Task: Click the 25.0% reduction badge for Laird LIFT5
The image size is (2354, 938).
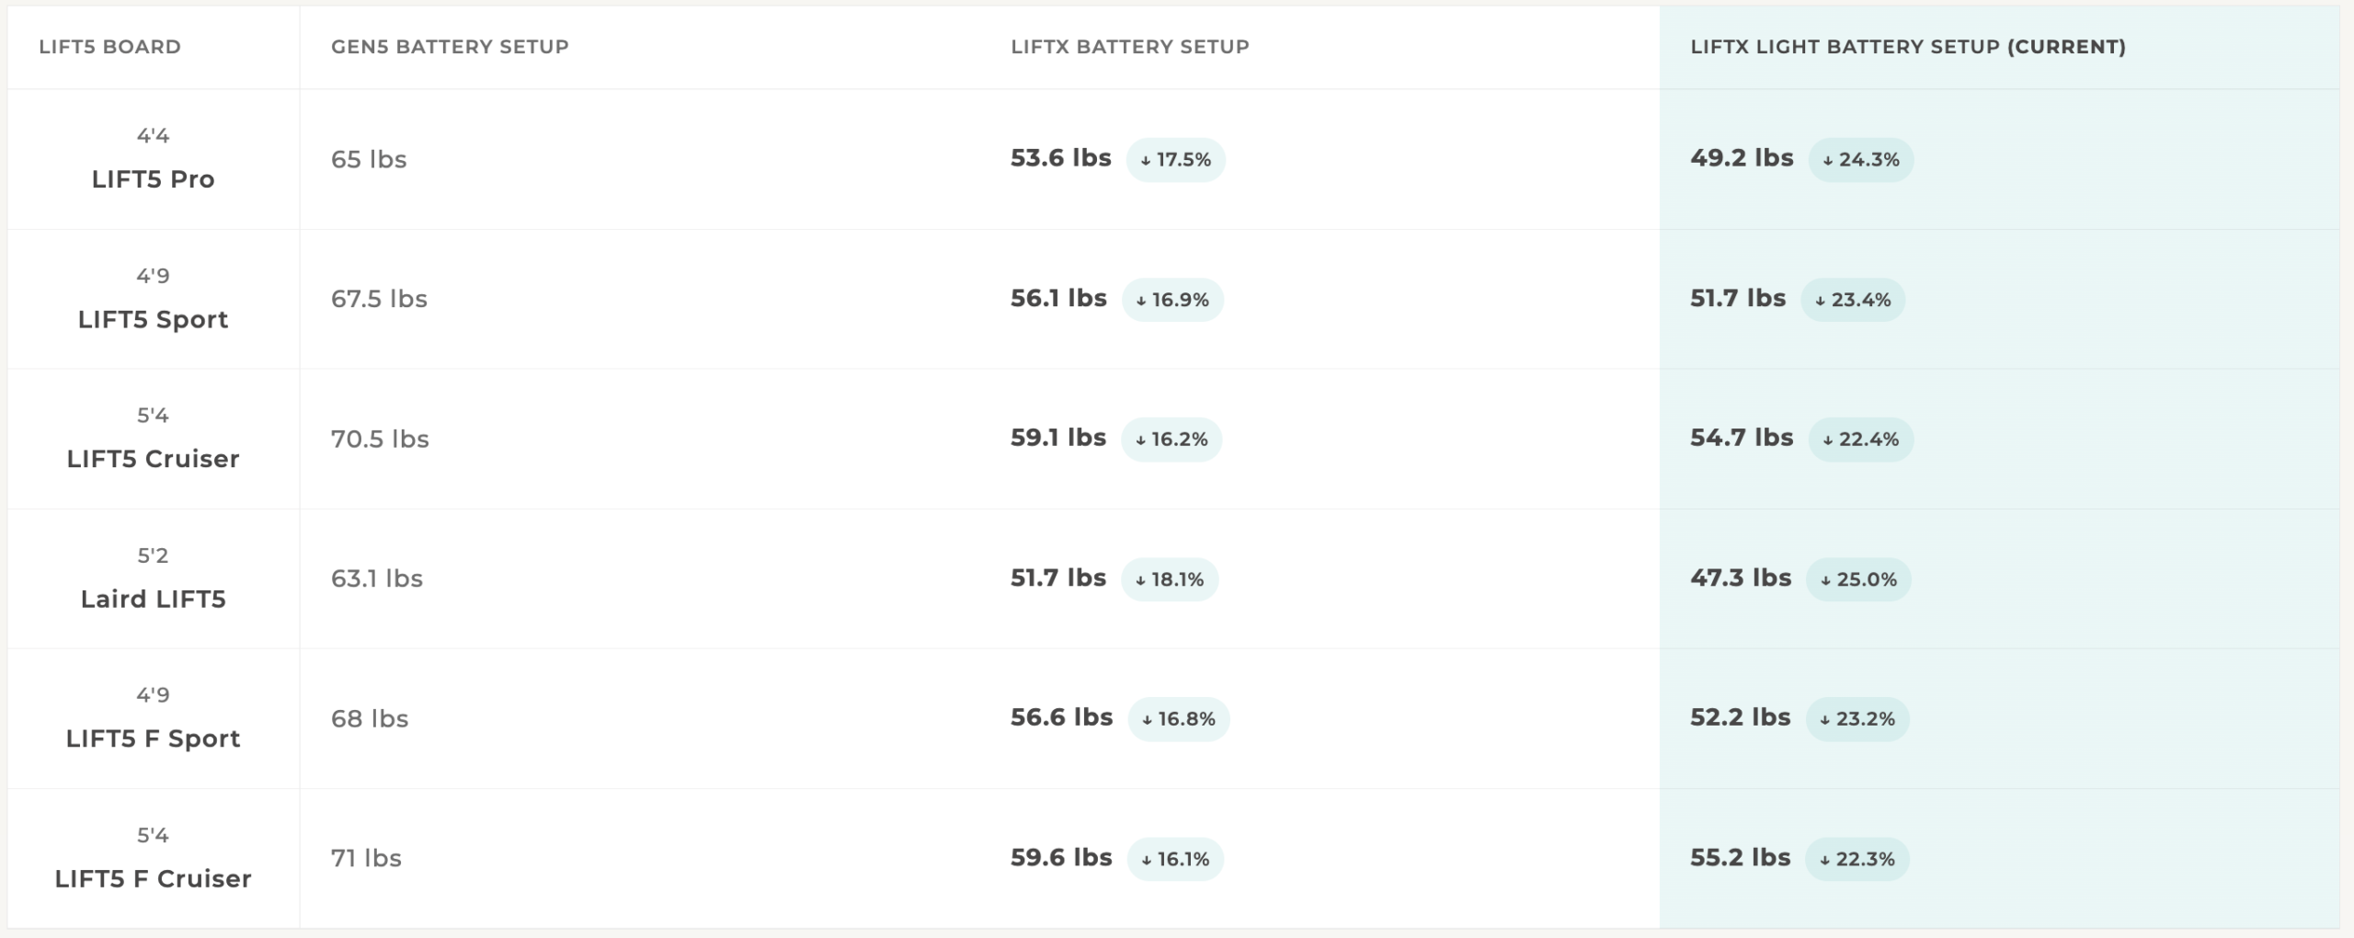Action: coord(1858,579)
